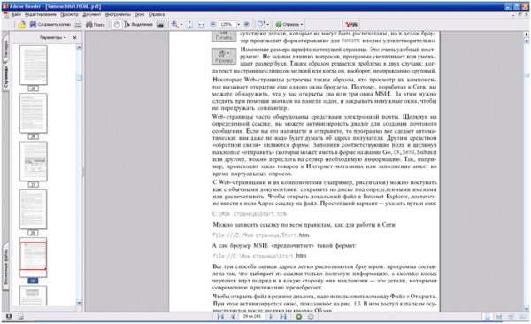
Task: Open the Справка menu in menu bar
Action: coord(157,14)
